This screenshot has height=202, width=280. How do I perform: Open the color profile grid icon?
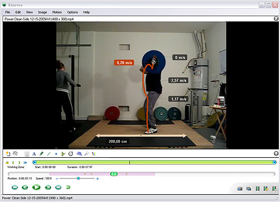tap(94, 154)
